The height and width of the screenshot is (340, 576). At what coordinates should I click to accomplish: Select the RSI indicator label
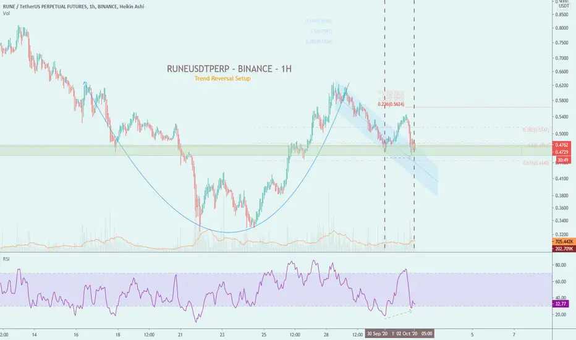[6, 259]
